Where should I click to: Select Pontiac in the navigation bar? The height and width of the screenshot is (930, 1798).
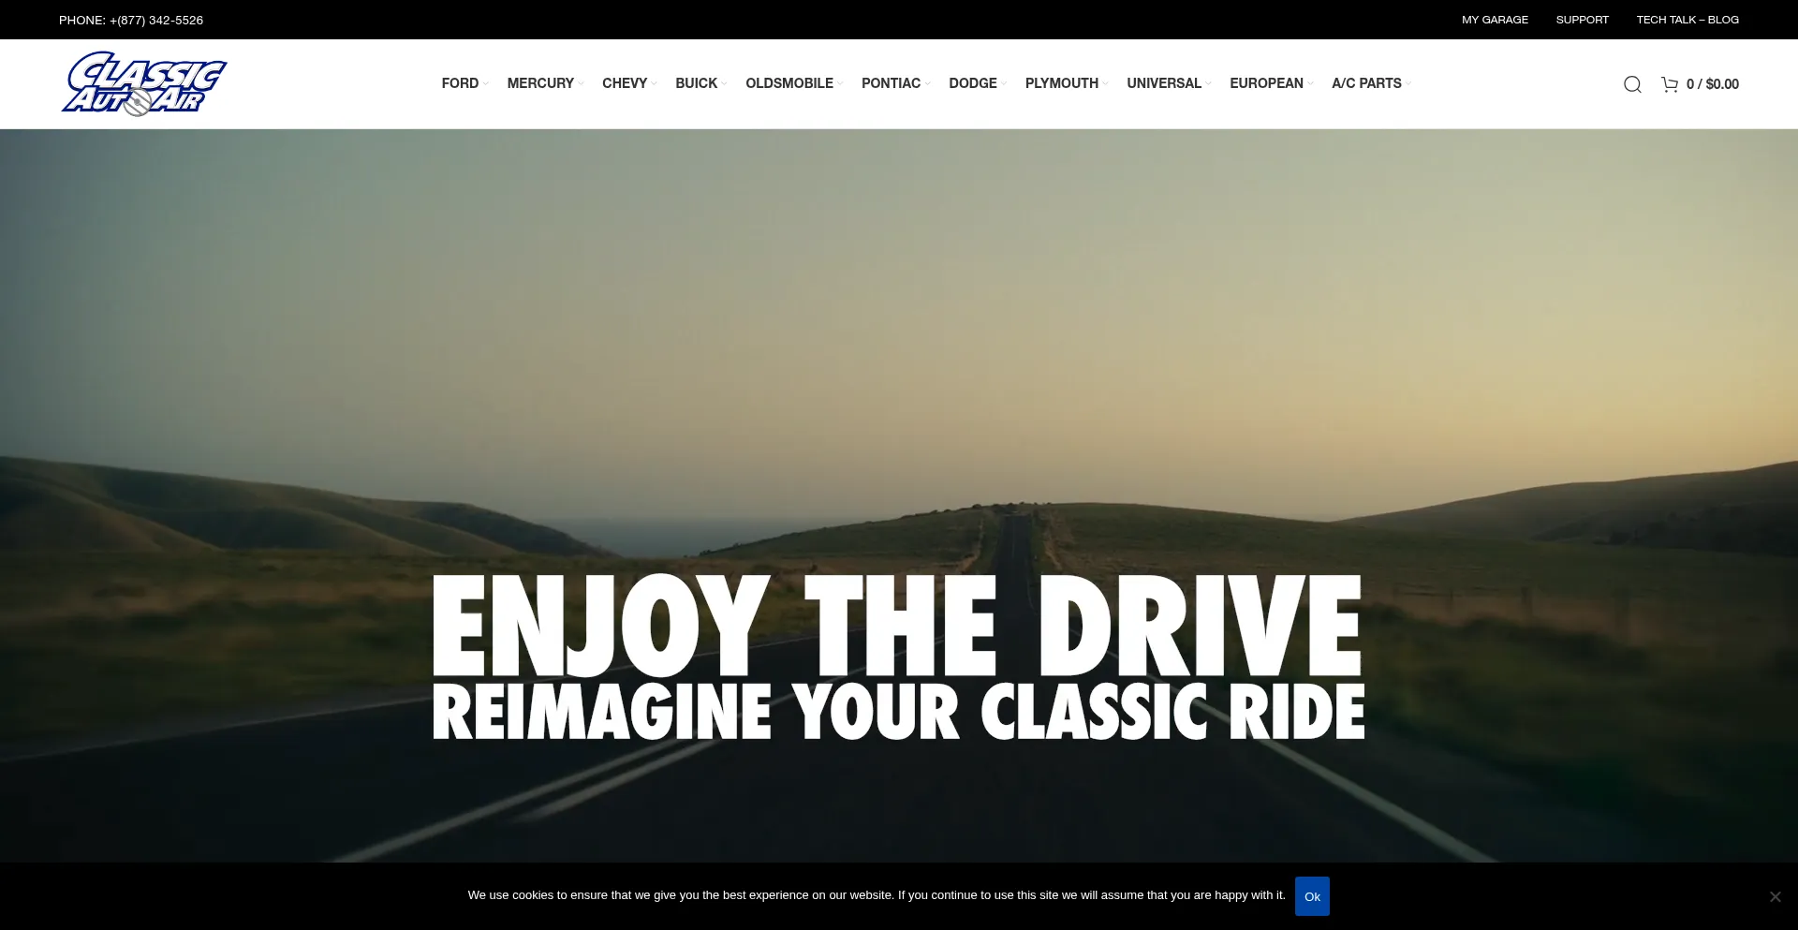point(892,83)
